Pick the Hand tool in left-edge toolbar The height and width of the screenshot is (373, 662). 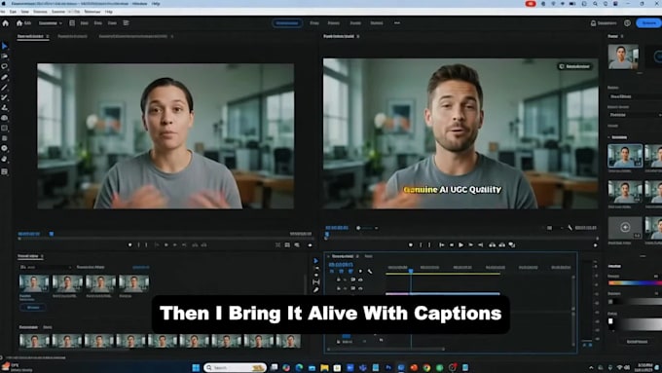pos(5,159)
